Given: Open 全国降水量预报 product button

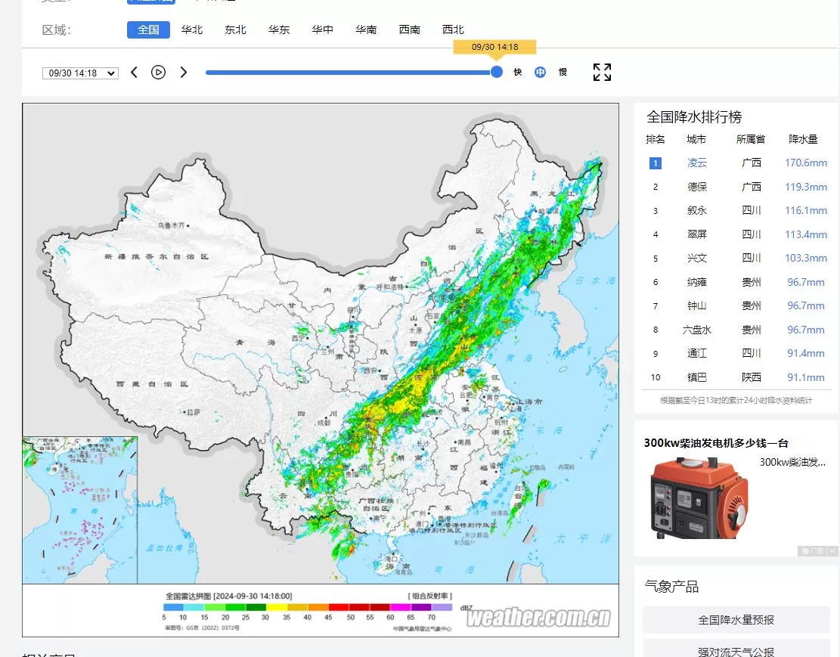Looking at the screenshot, I should [x=736, y=620].
